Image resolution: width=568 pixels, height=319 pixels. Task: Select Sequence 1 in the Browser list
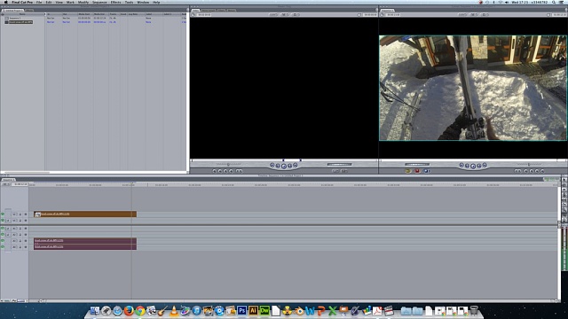click(x=15, y=18)
